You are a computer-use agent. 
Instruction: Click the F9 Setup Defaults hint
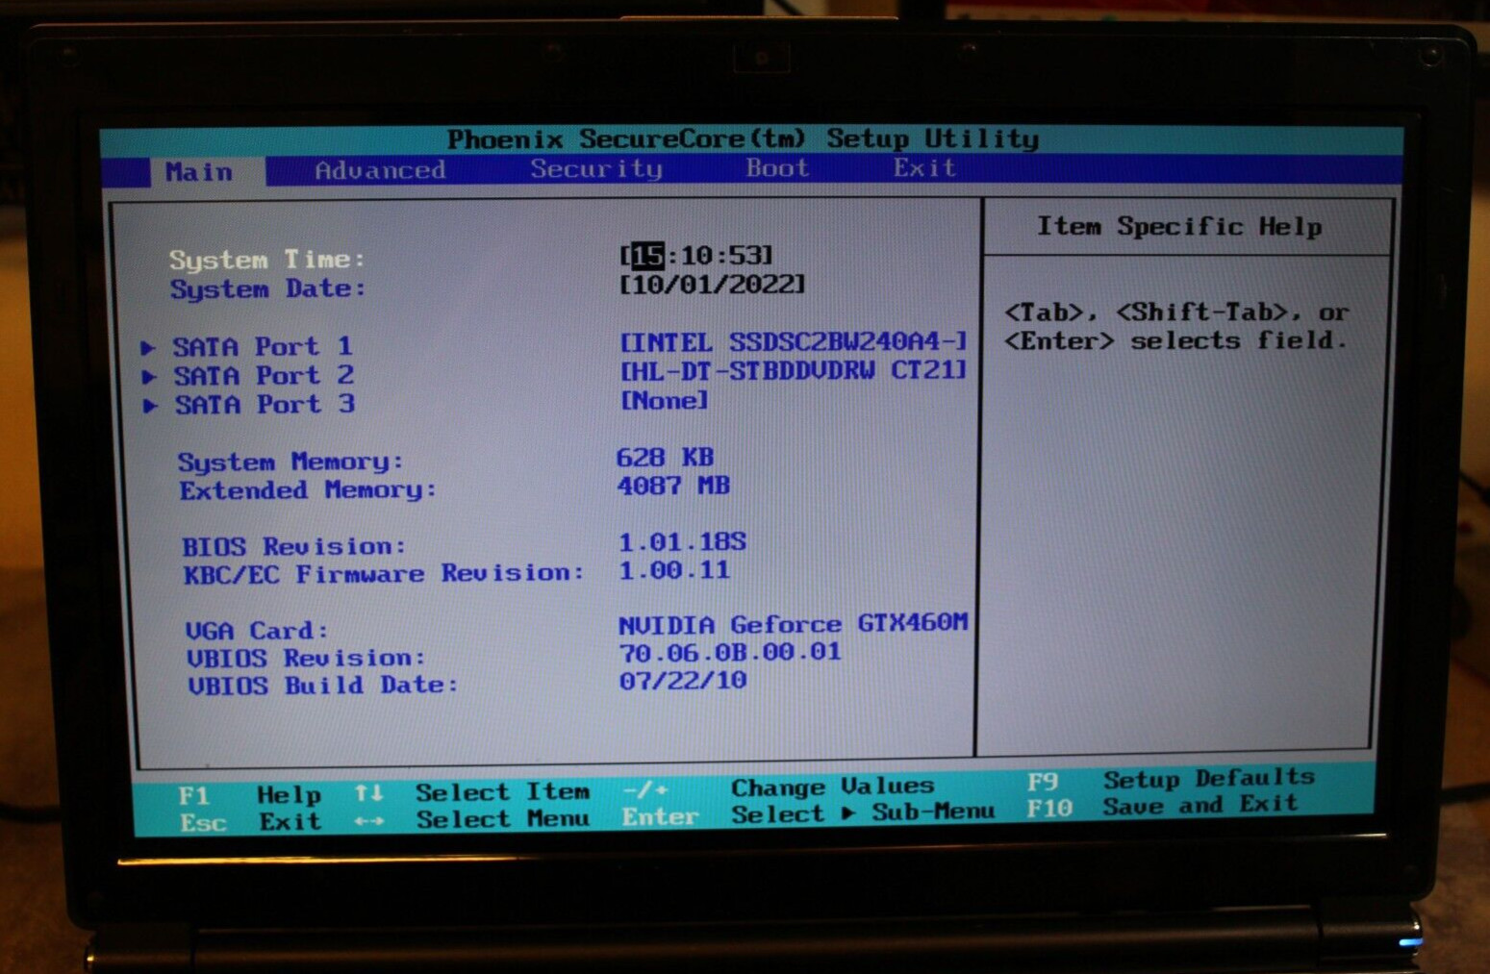tap(1171, 780)
